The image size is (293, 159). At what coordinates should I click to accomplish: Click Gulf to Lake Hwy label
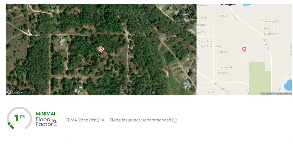click(222, 88)
